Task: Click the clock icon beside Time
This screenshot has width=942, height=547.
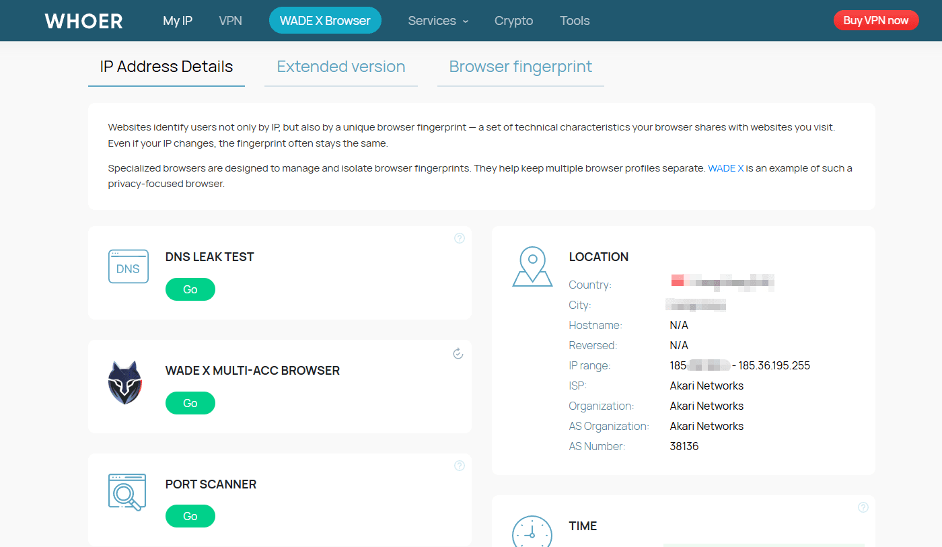Action: (x=532, y=533)
